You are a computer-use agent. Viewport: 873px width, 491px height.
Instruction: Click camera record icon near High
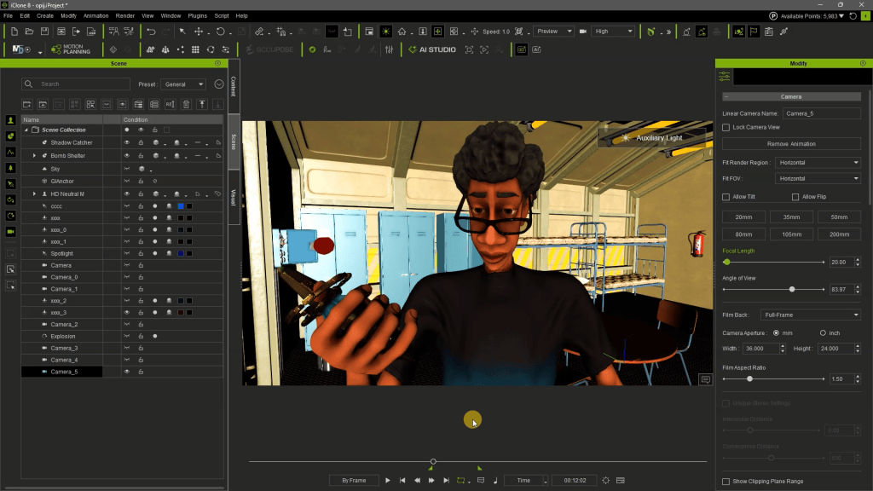click(583, 32)
